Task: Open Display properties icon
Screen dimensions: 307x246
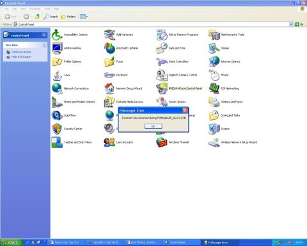Action: (219, 48)
